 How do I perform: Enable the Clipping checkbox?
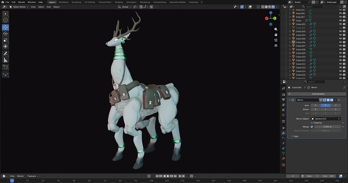pos(312,123)
